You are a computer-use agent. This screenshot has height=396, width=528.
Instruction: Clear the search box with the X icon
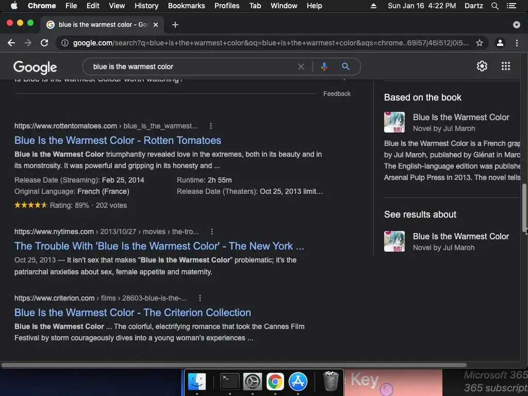tap(301, 67)
